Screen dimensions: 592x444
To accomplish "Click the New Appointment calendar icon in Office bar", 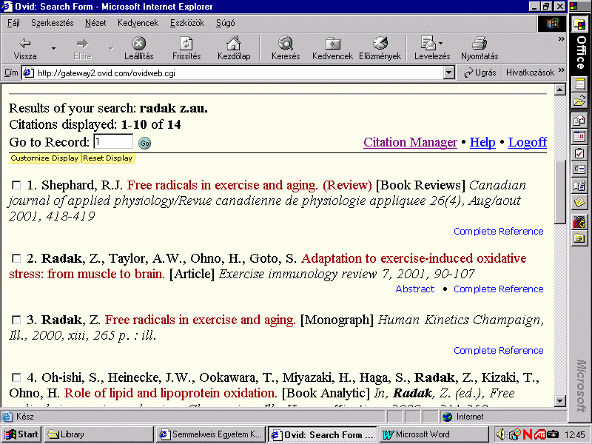I will pyautogui.click(x=579, y=136).
